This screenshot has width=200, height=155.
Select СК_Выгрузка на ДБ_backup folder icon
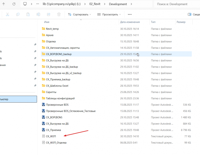43,67
